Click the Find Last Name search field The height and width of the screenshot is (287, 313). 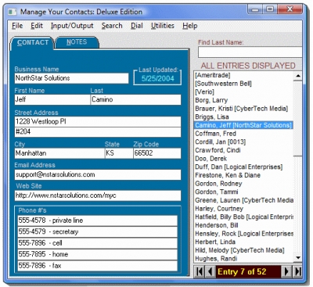tap(250, 52)
